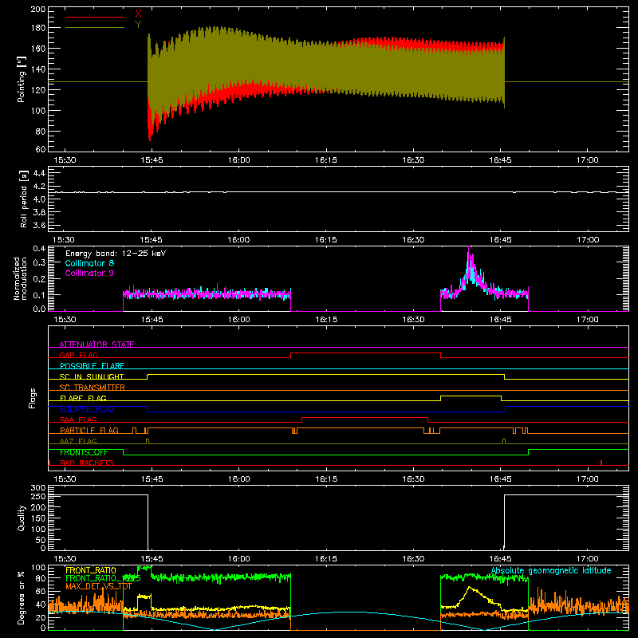Image resolution: width=638 pixels, height=638 pixels.
Task: Click the AAZ_FLAG label
Action: point(78,441)
